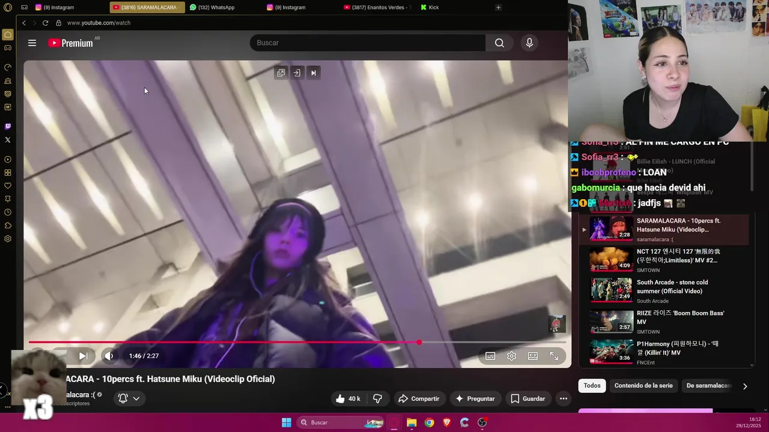Open the GX Corner gamepad icon in sidebar
769x432 pixels.
pyautogui.click(x=8, y=48)
